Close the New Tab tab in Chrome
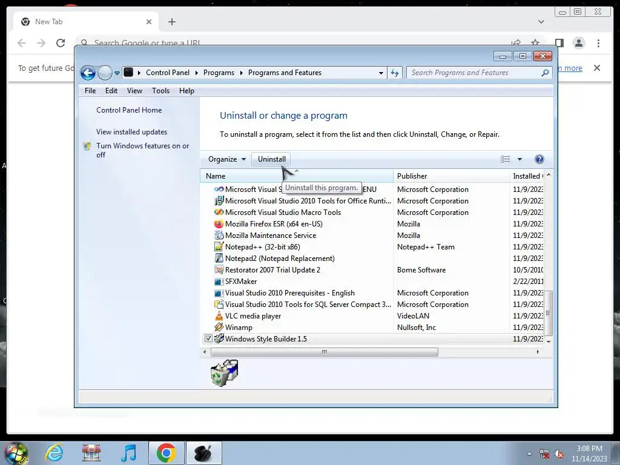The image size is (620, 465). (x=149, y=22)
